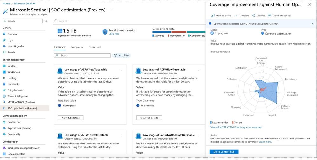The width and height of the screenshot is (317, 160).
Task: Click the Current legend entry
Action: tap(237, 123)
